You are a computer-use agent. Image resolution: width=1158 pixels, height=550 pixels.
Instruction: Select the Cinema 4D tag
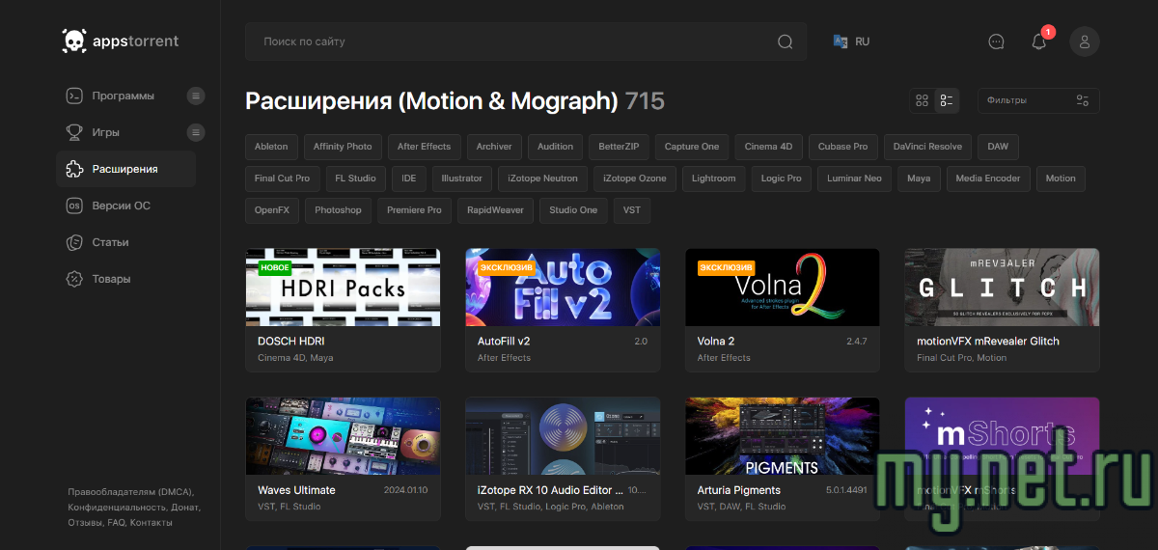pyautogui.click(x=768, y=147)
